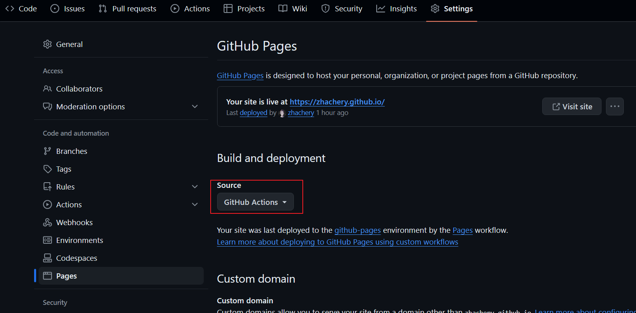Click zhachery's avatar thumbnail
Viewport: 636px width, 313px height.
(282, 113)
